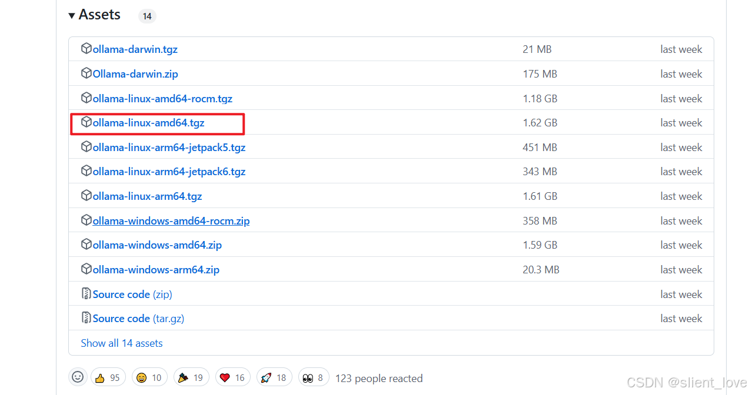Open the add reaction smiley button
749x395 pixels.
tap(78, 377)
